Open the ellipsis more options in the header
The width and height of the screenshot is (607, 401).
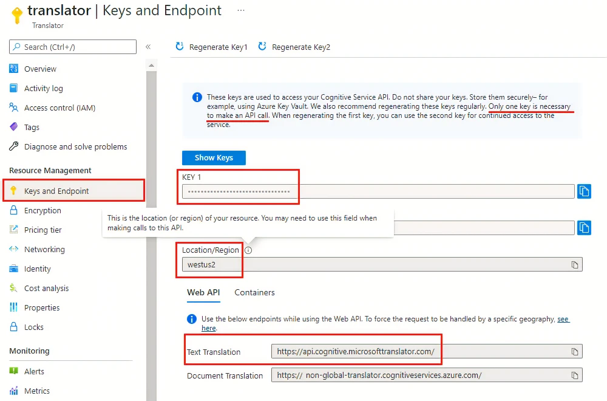click(x=241, y=10)
